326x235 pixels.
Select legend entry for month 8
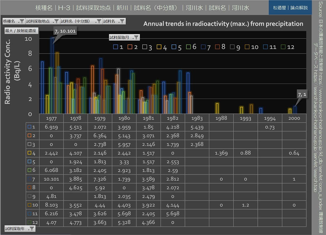(220, 47)
